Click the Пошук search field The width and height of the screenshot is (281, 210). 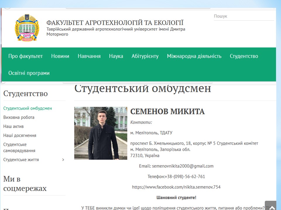(x=244, y=16)
